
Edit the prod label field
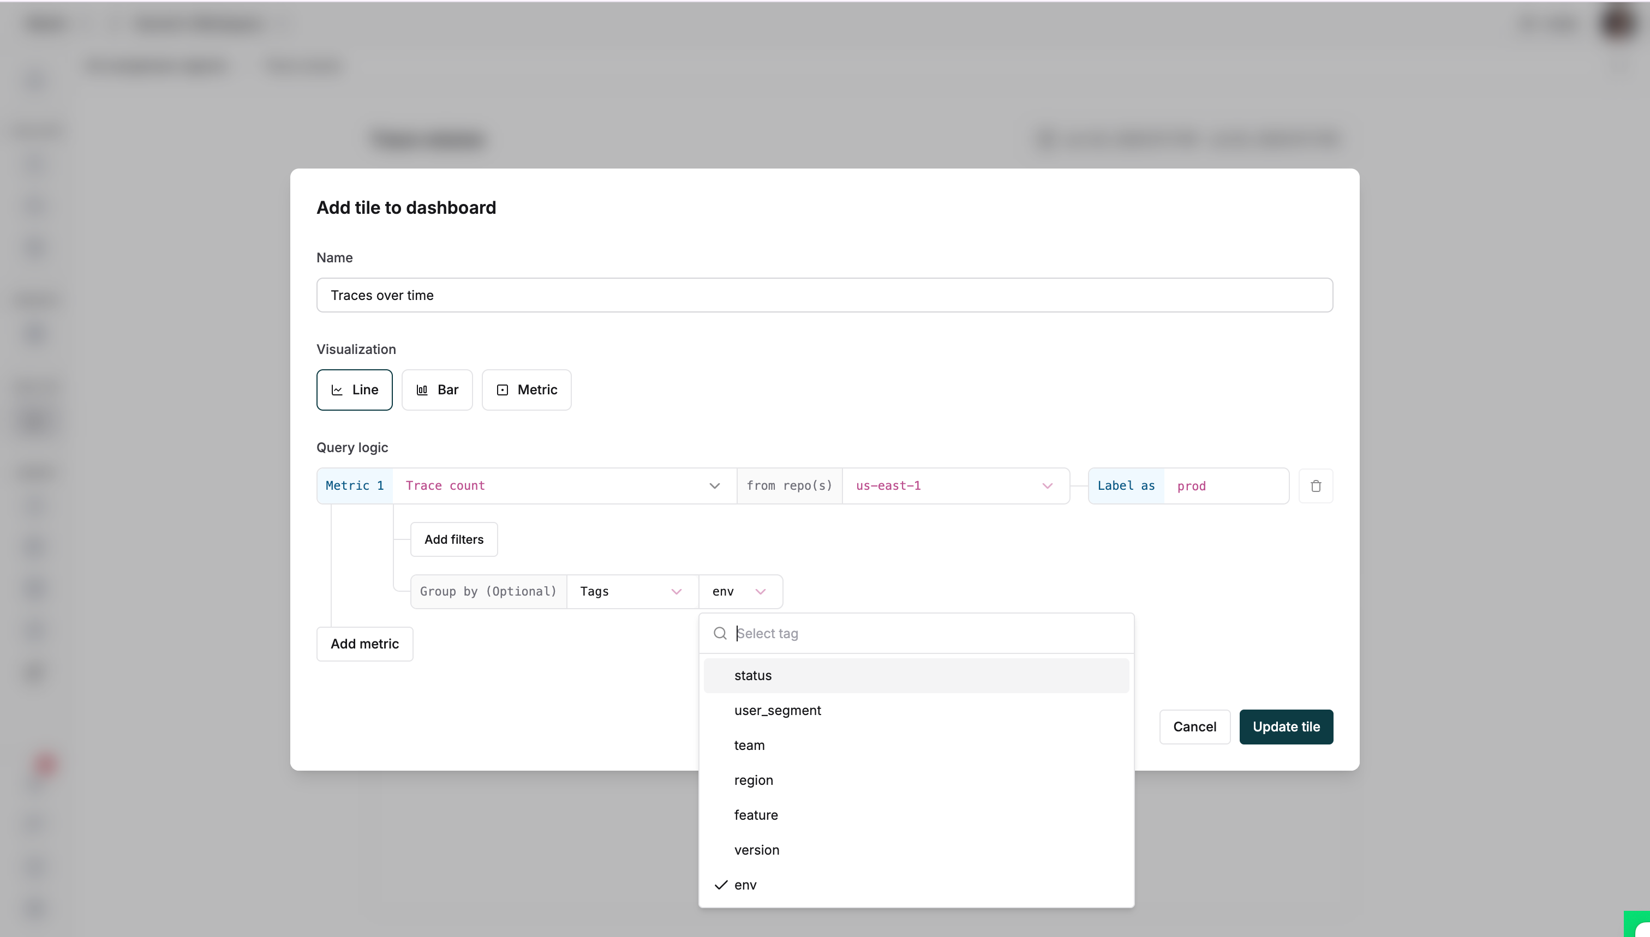(1223, 485)
